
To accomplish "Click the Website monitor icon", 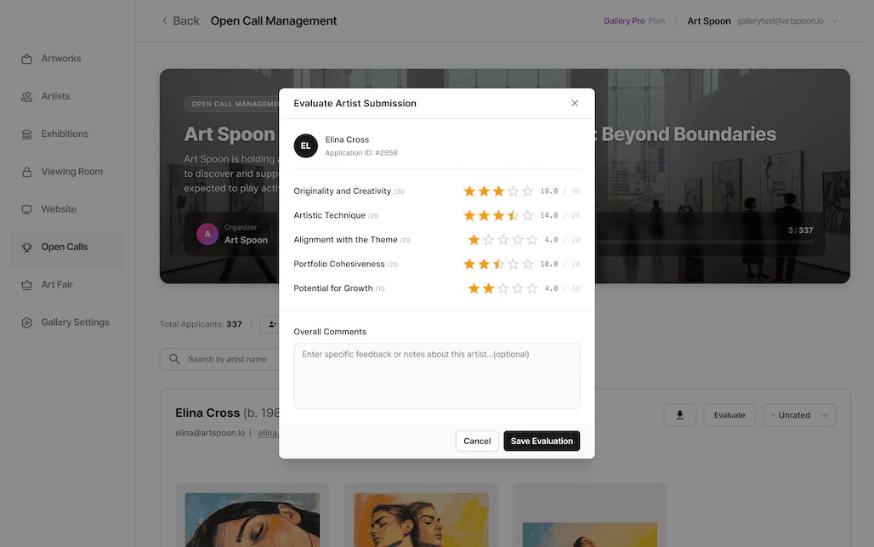I will coord(26,209).
